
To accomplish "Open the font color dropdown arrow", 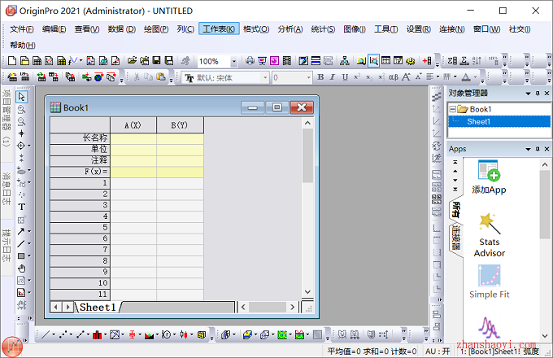I will (x=475, y=77).
